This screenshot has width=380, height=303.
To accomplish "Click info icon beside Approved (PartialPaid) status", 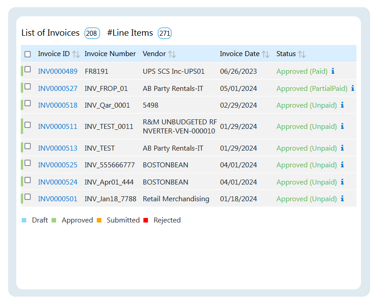I will click(353, 88).
